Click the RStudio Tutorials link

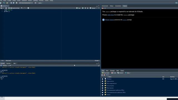(x=109, y=20)
